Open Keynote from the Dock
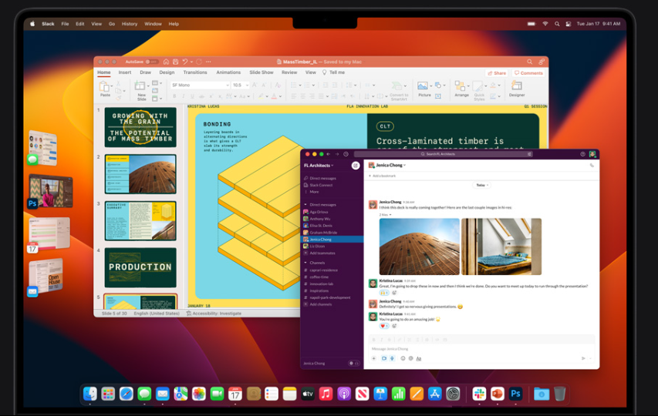The image size is (658, 416). (380, 394)
